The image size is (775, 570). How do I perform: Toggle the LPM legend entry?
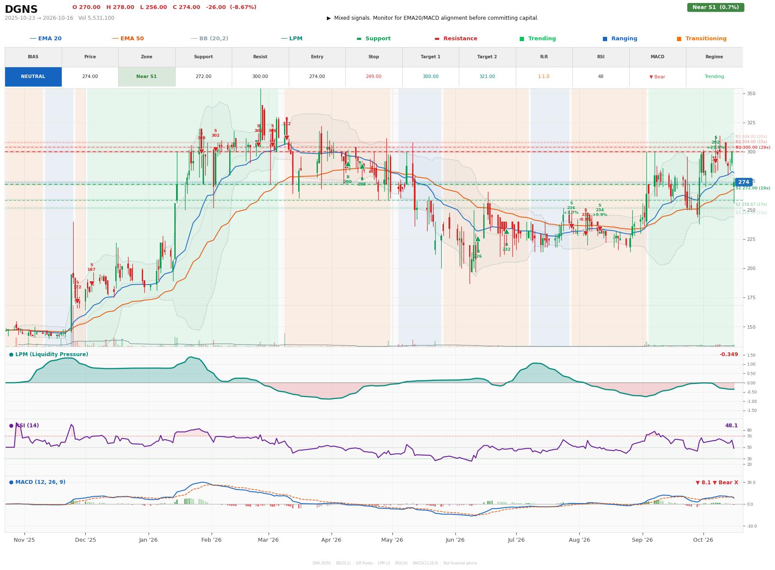(291, 39)
